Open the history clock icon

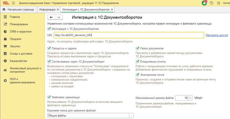pyautogui.click(x=211, y=3)
